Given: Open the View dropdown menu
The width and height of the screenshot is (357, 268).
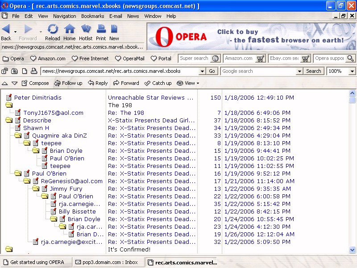Looking at the screenshot, I should point(188,83).
